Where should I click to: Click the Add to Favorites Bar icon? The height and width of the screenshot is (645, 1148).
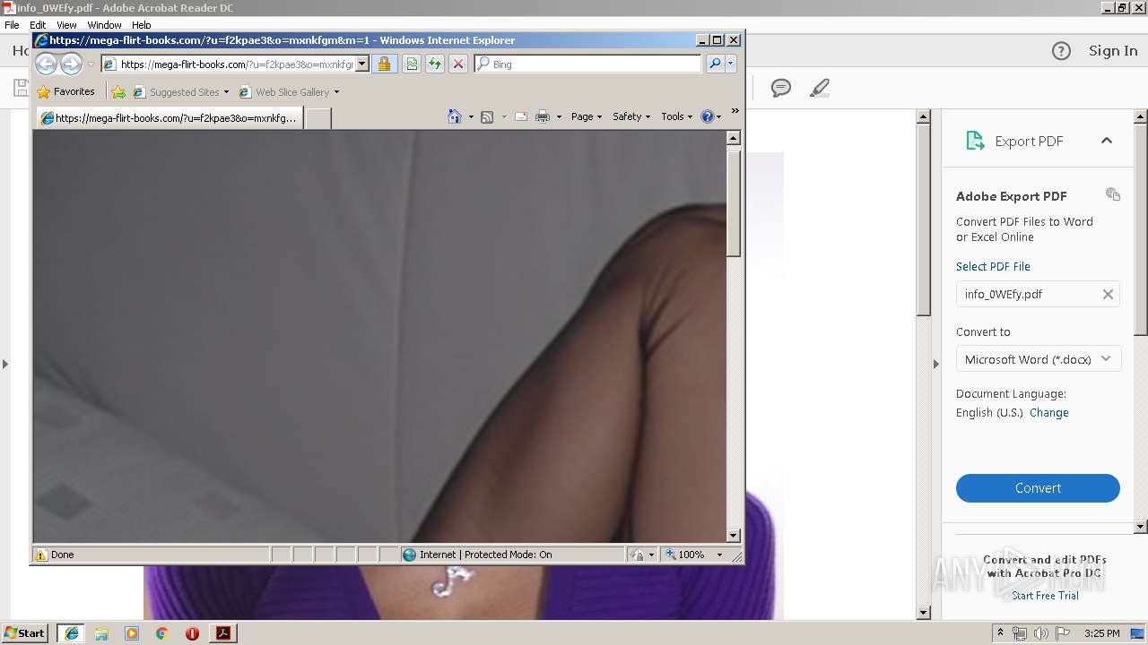click(118, 91)
